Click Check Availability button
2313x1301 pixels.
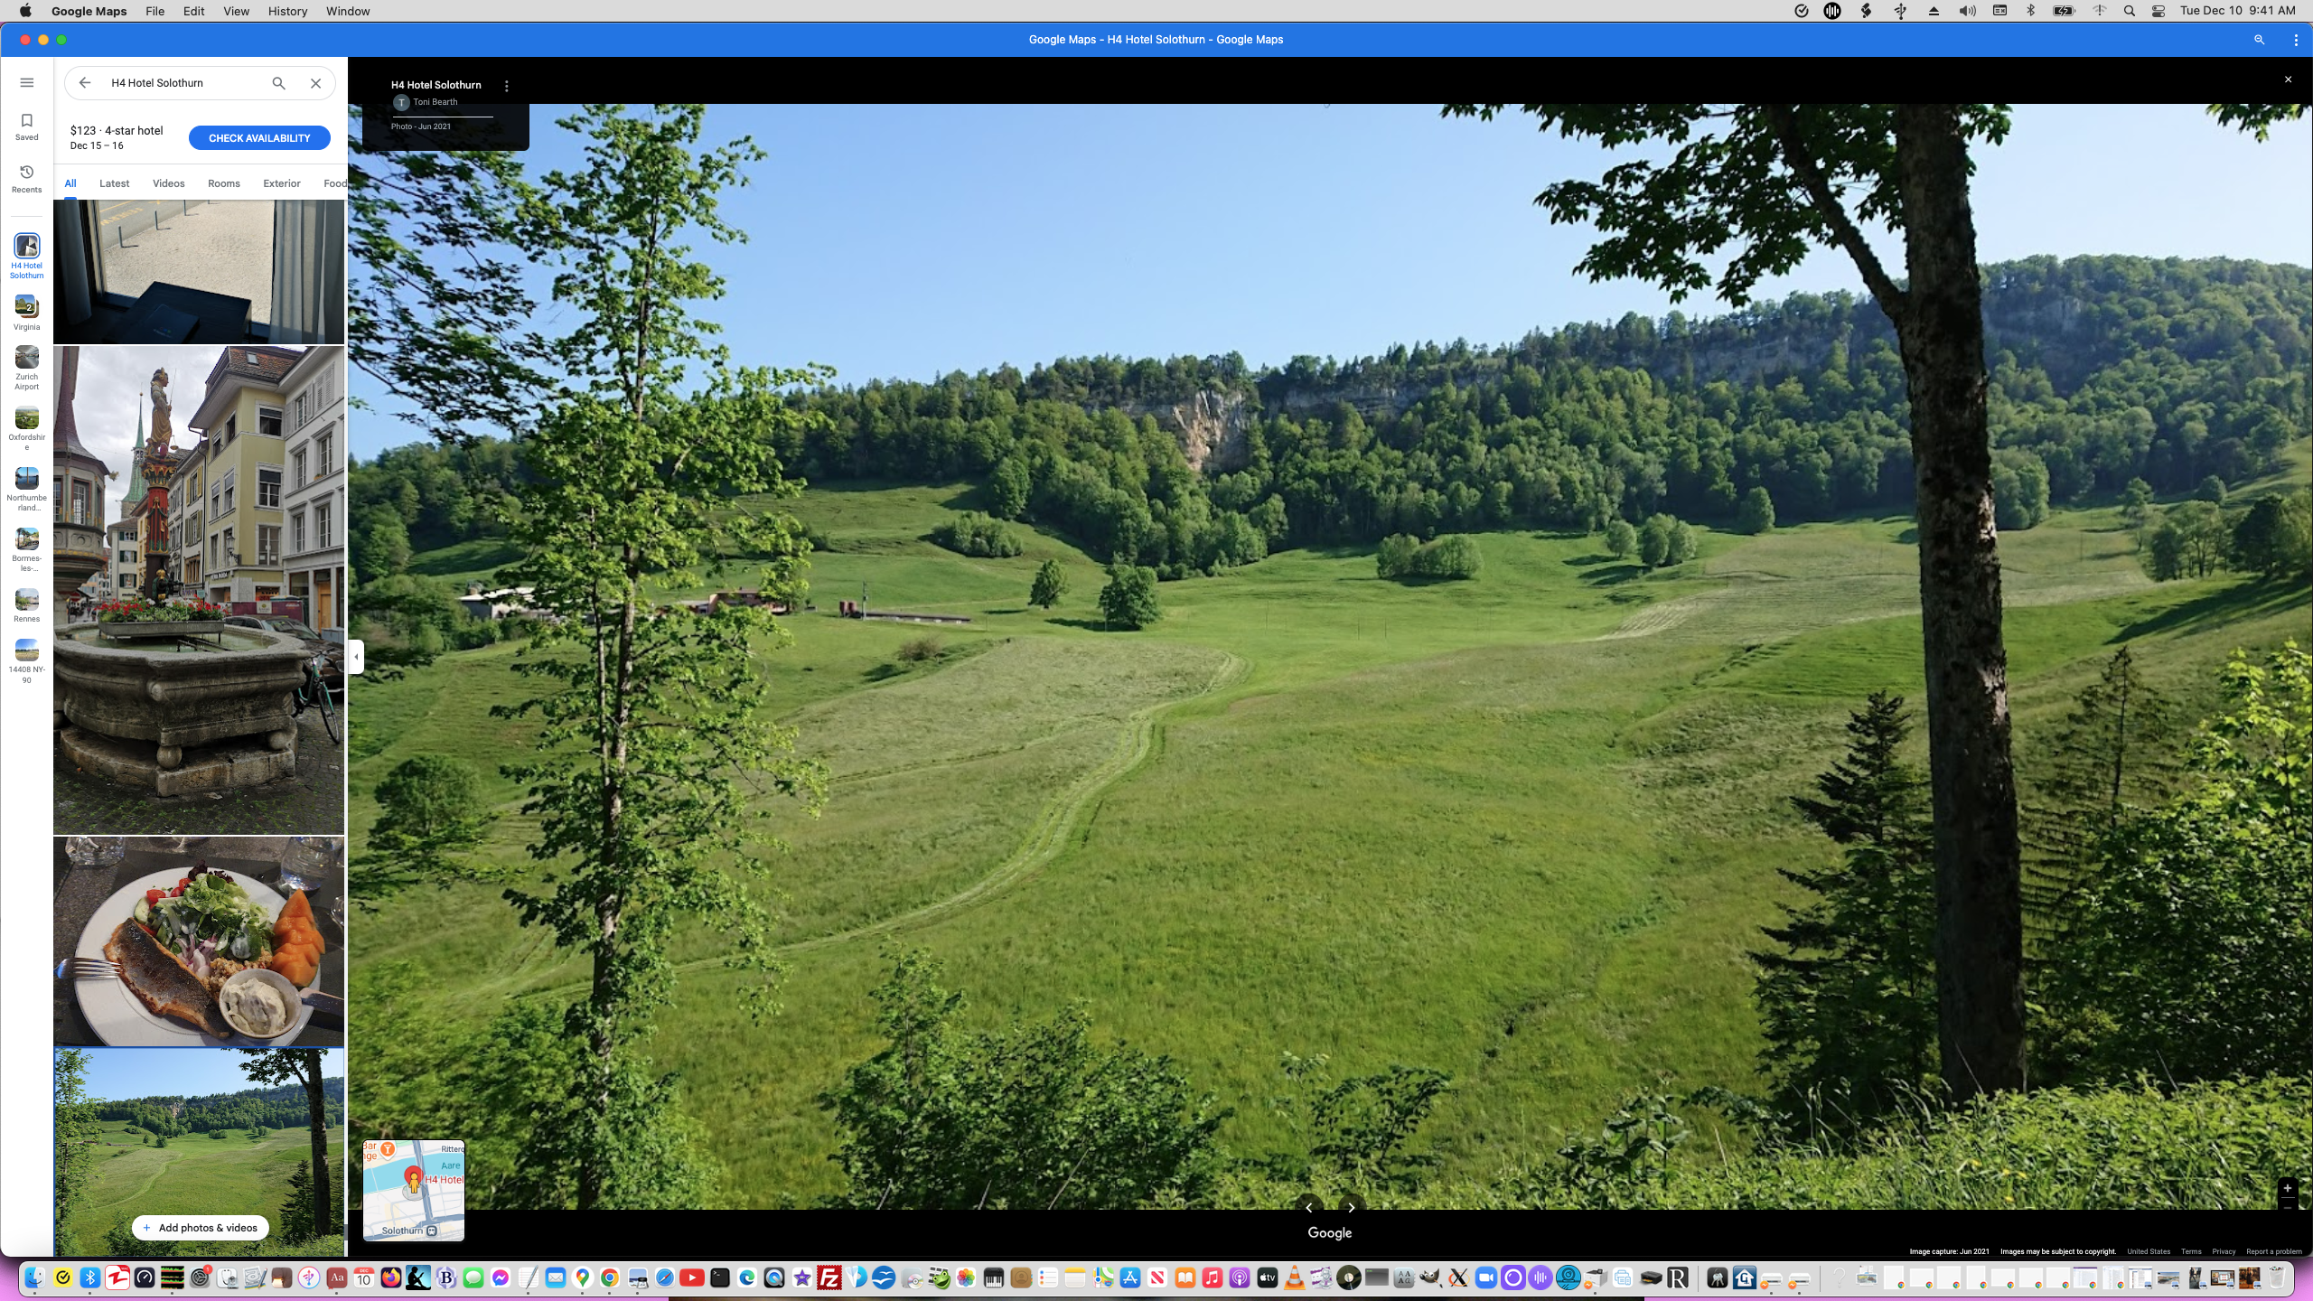pyautogui.click(x=259, y=137)
